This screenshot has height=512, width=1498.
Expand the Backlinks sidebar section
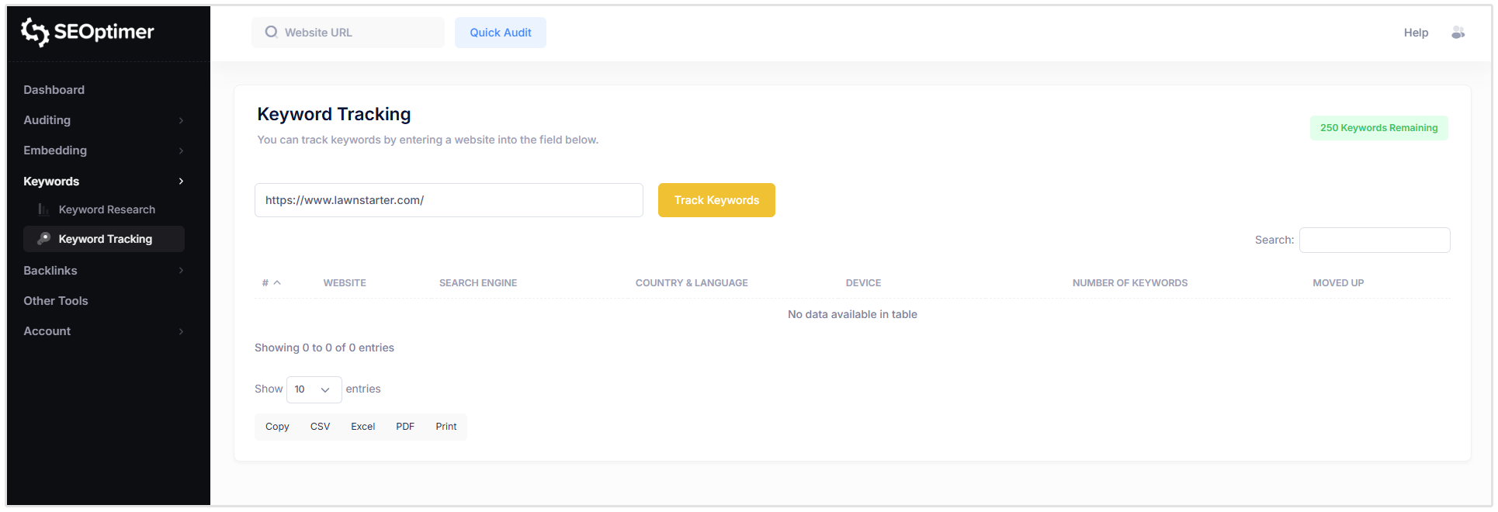181,271
